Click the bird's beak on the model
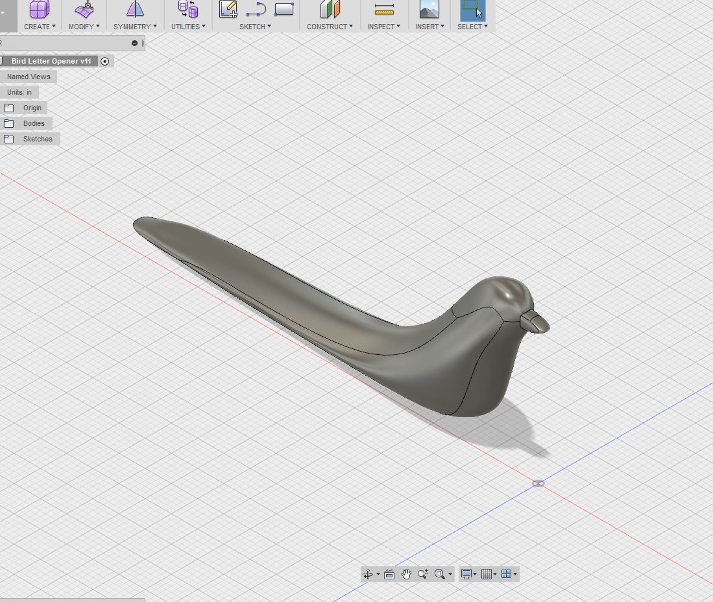The width and height of the screenshot is (713, 602). click(536, 322)
